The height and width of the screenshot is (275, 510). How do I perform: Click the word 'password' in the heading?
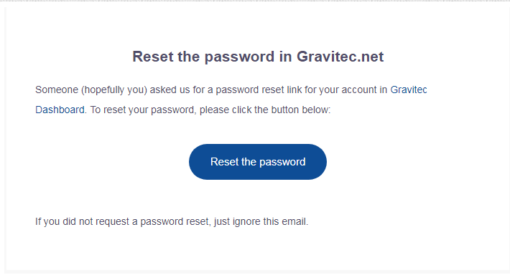[239, 57]
